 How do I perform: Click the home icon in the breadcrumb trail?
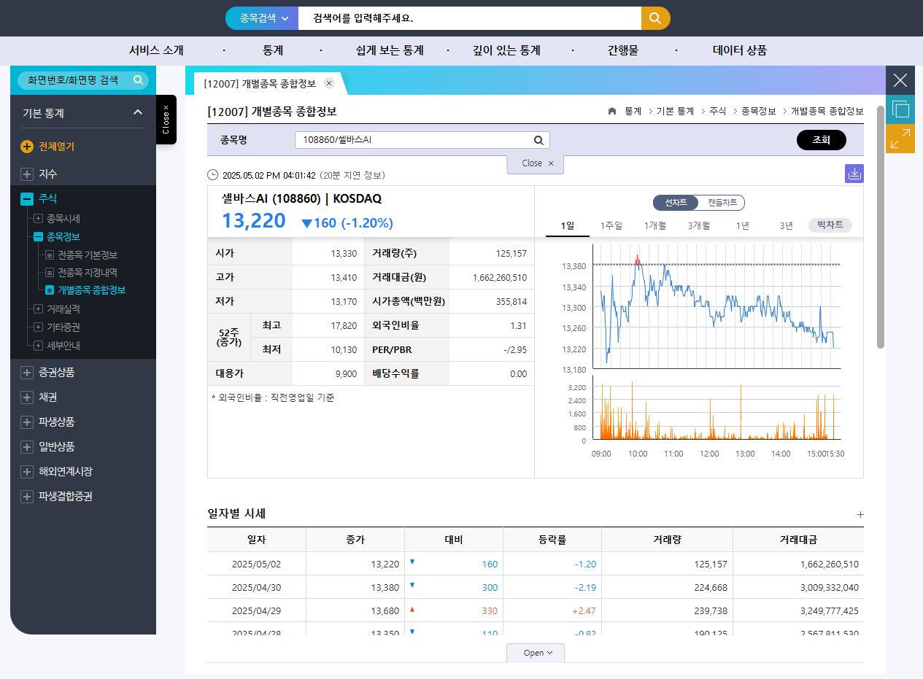611,112
